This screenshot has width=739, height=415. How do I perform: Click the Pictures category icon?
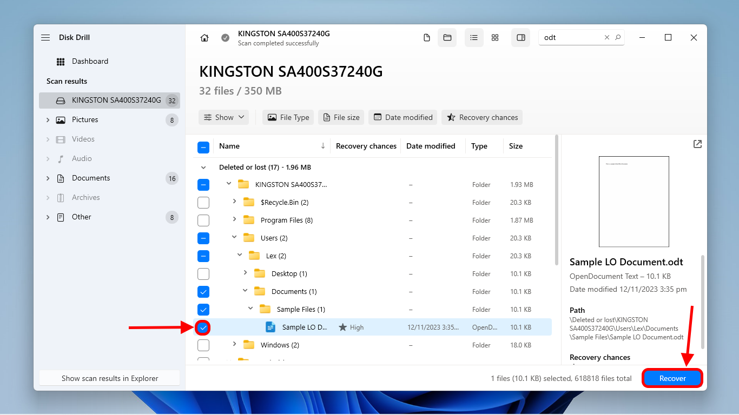[x=61, y=120]
